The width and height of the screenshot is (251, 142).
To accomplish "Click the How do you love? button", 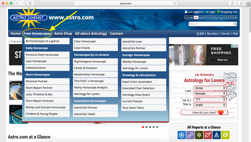I will [204, 112].
